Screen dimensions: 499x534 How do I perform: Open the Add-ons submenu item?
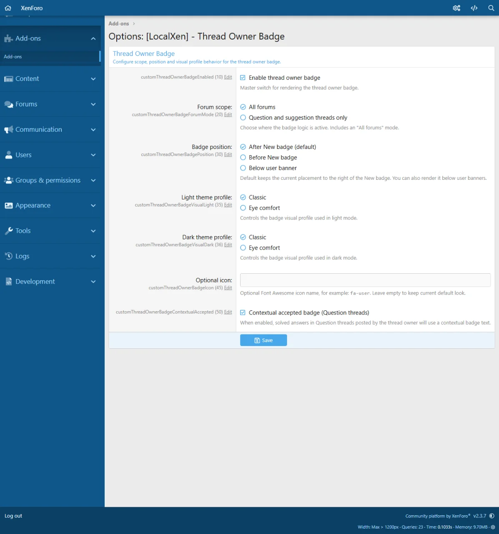(x=13, y=57)
